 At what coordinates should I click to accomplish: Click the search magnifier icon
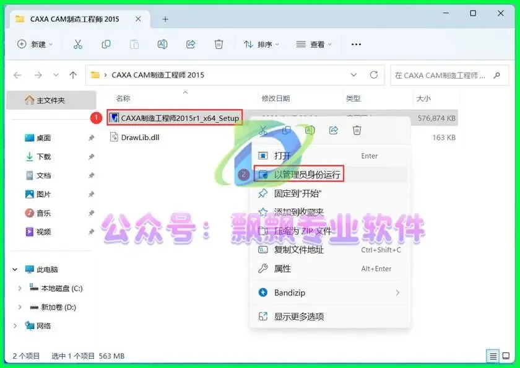496,76
